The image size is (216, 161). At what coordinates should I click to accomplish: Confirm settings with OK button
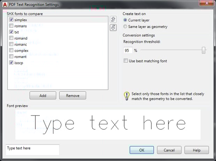coord(142,150)
